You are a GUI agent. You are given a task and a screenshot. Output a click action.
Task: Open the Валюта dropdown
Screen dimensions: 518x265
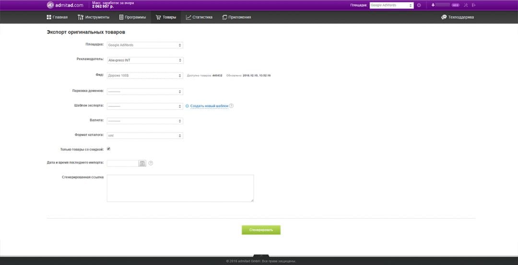tap(145, 121)
